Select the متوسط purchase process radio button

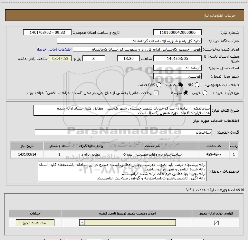pos(186,93)
